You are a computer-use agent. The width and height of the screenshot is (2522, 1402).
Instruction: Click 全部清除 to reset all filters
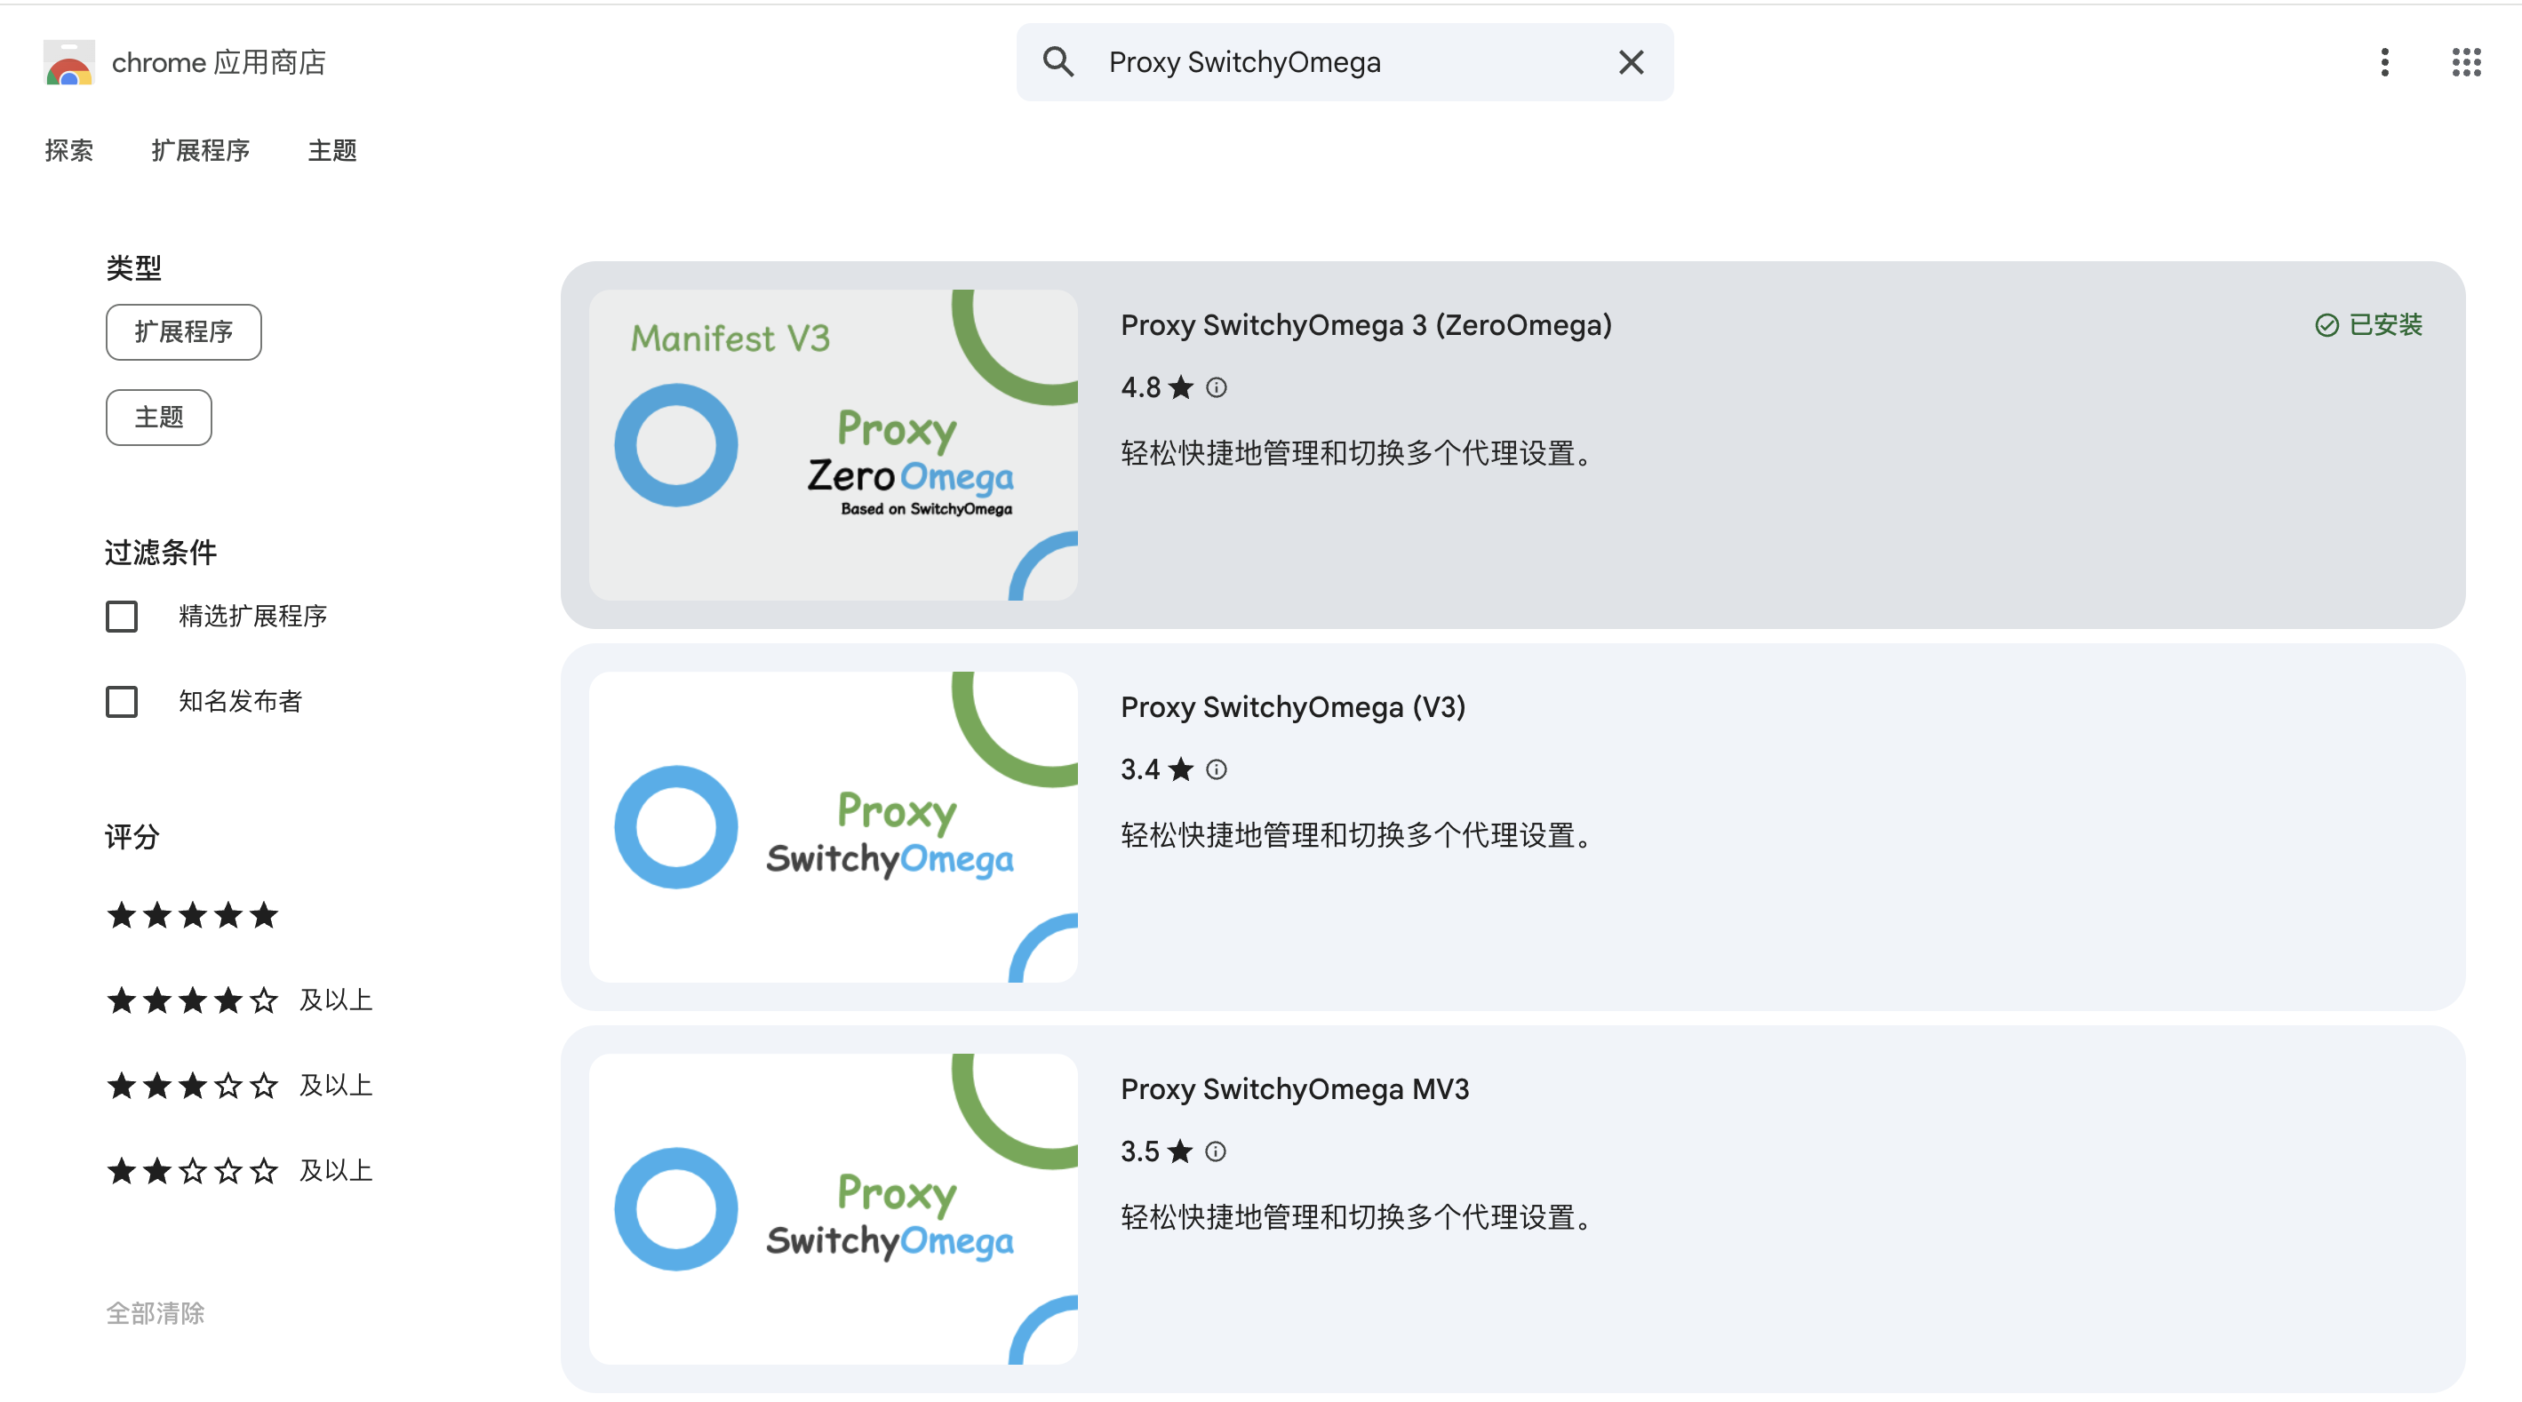coord(155,1313)
